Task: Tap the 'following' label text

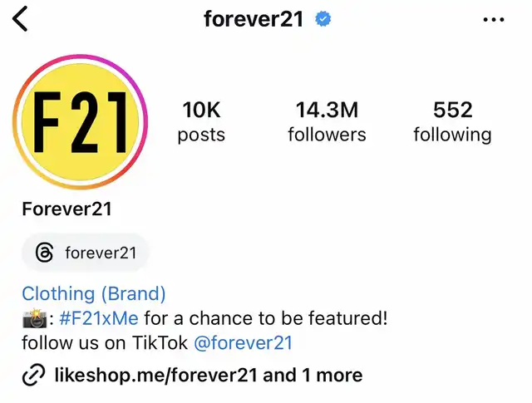Action: pos(452,135)
